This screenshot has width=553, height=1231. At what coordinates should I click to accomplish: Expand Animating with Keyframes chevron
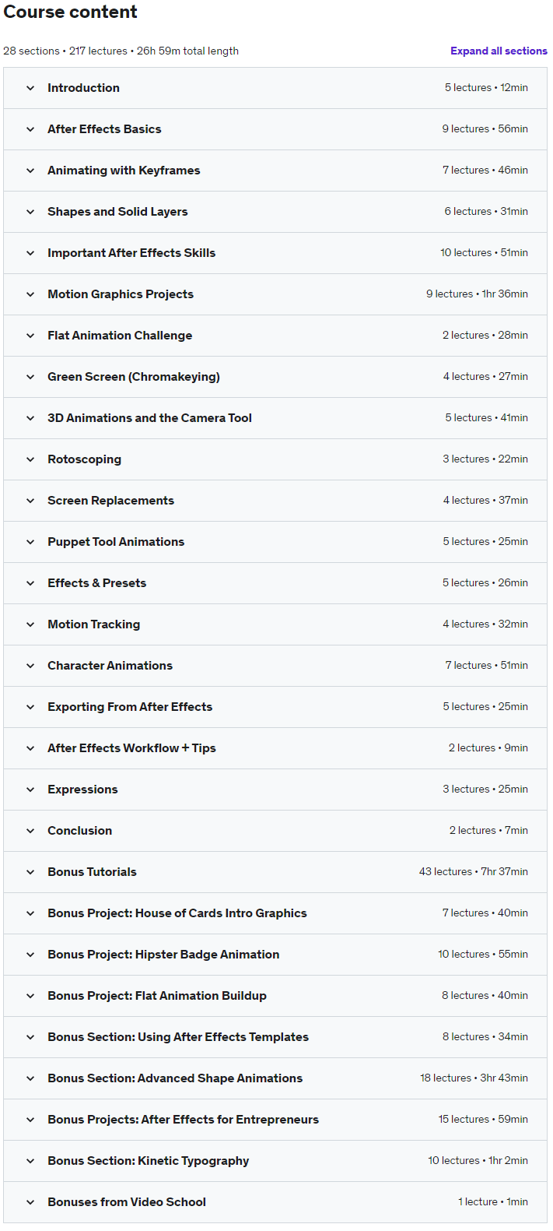coord(30,171)
